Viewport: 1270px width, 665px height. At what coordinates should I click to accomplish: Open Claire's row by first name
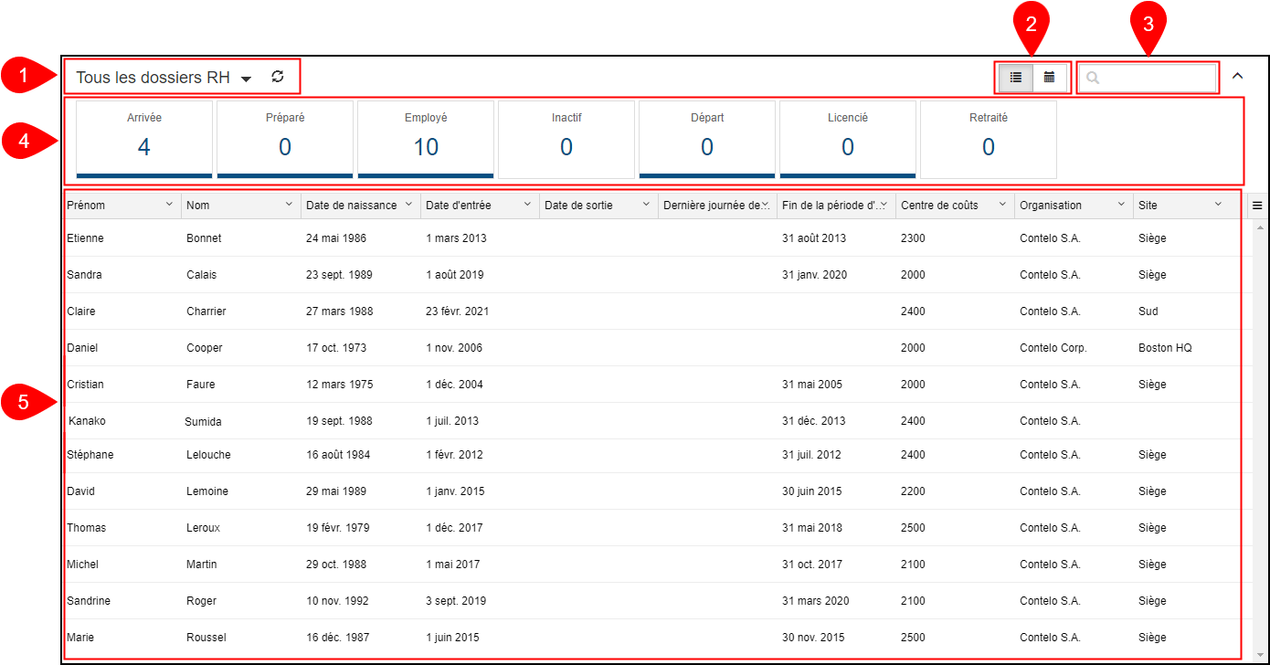click(81, 311)
